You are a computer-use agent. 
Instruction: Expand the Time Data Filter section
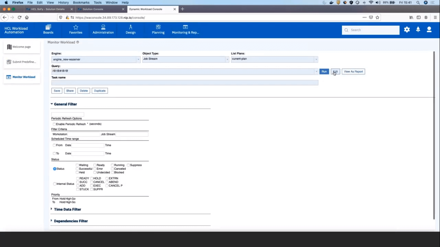tap(52, 209)
